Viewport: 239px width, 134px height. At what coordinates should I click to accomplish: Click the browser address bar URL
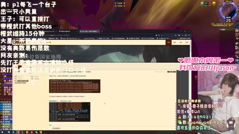click(57, 35)
